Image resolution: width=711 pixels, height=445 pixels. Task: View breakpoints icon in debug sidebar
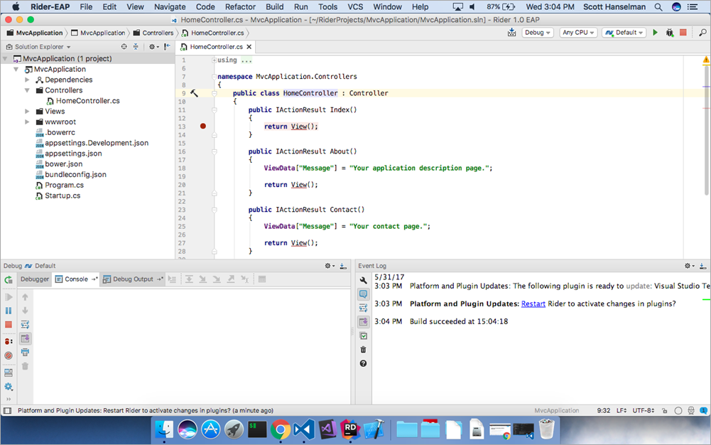click(8, 341)
